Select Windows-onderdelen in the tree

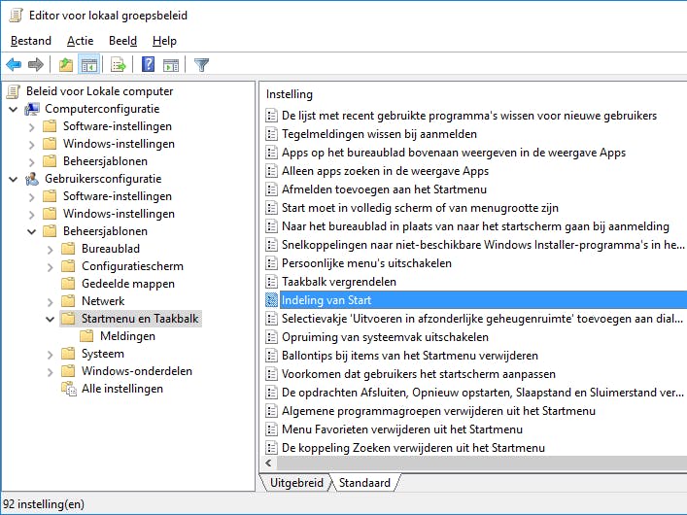click(x=137, y=371)
